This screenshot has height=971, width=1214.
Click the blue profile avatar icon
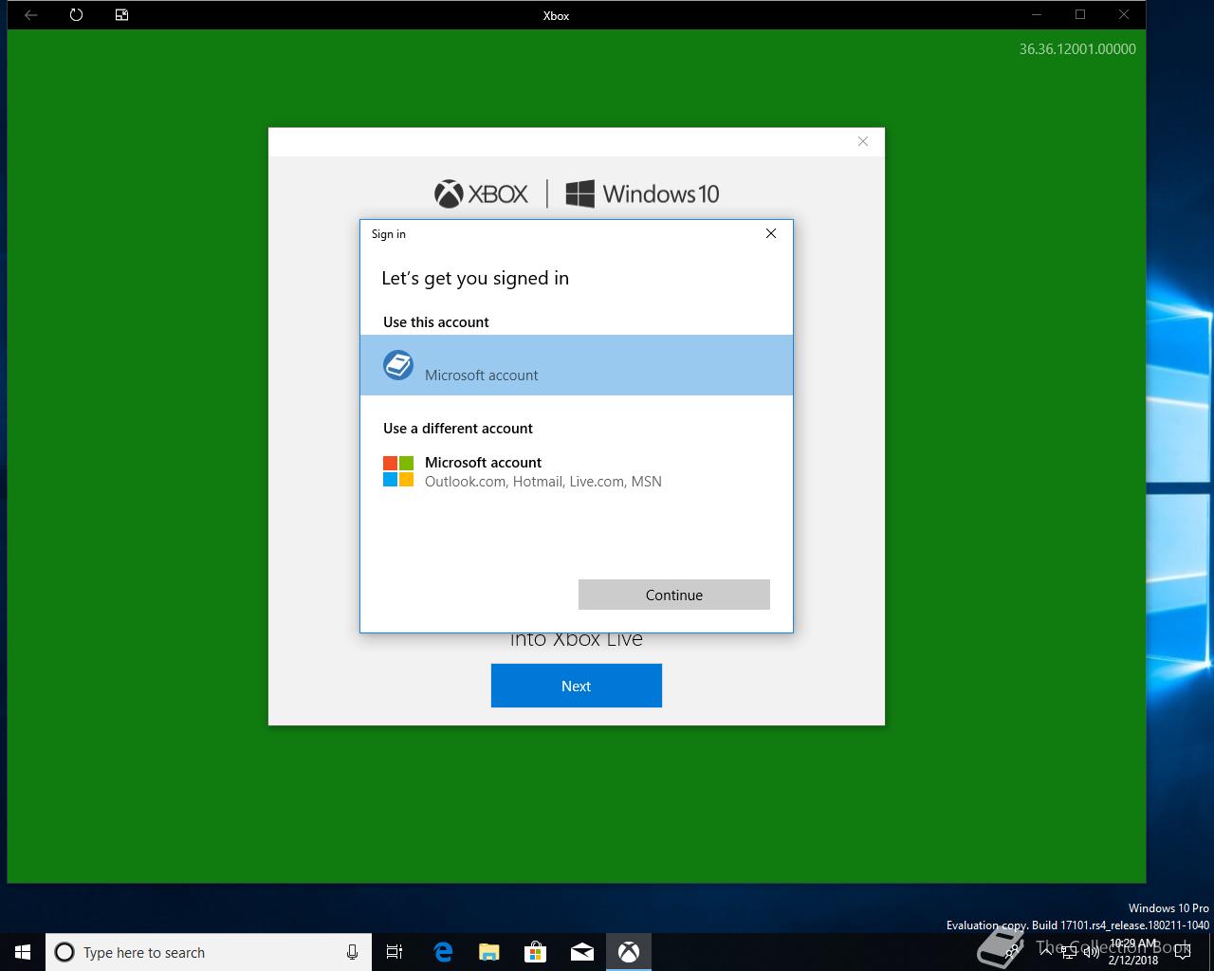398,365
